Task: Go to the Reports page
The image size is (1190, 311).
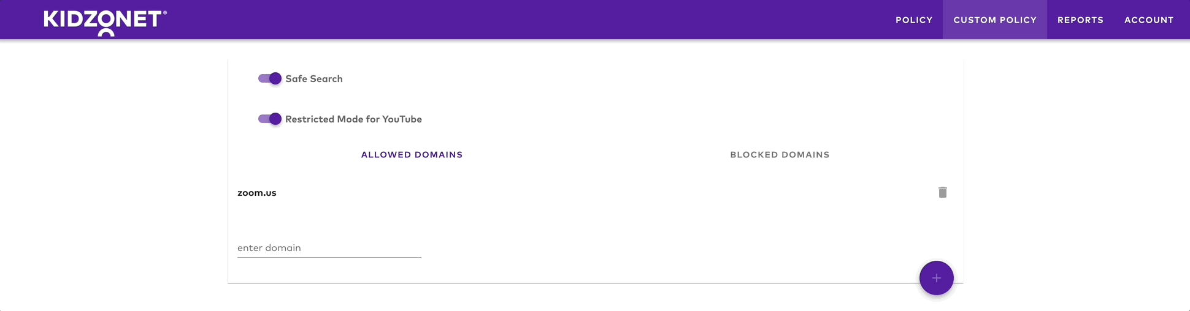Action: [x=1080, y=20]
